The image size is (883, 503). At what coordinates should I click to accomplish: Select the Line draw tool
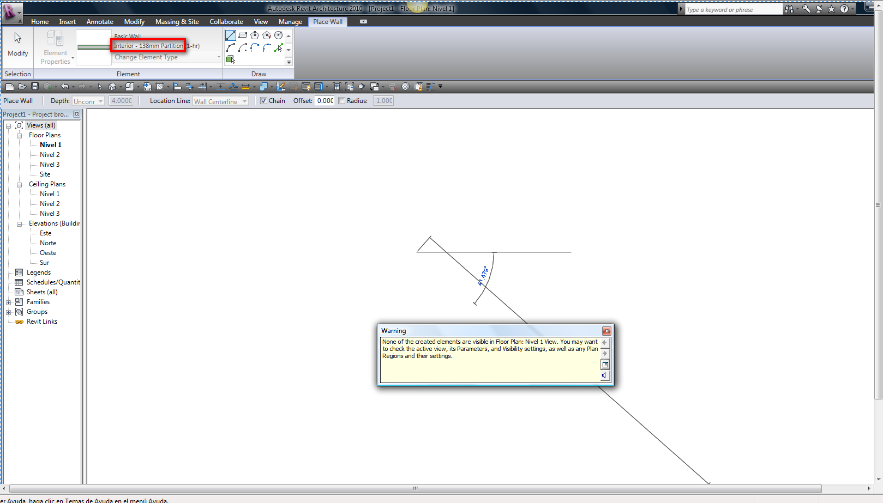click(x=231, y=35)
